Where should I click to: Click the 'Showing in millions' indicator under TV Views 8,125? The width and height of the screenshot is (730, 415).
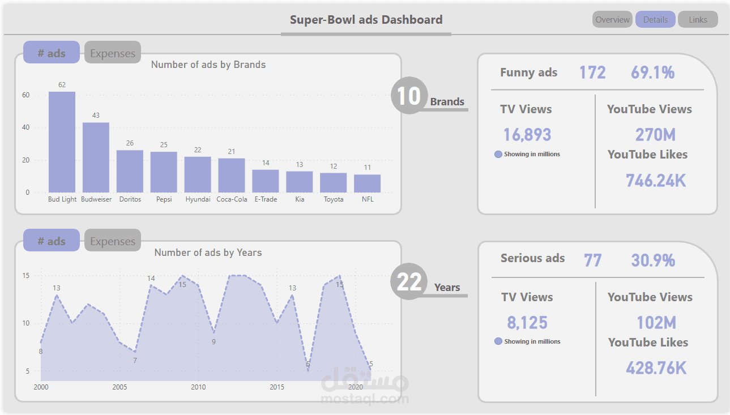click(528, 341)
